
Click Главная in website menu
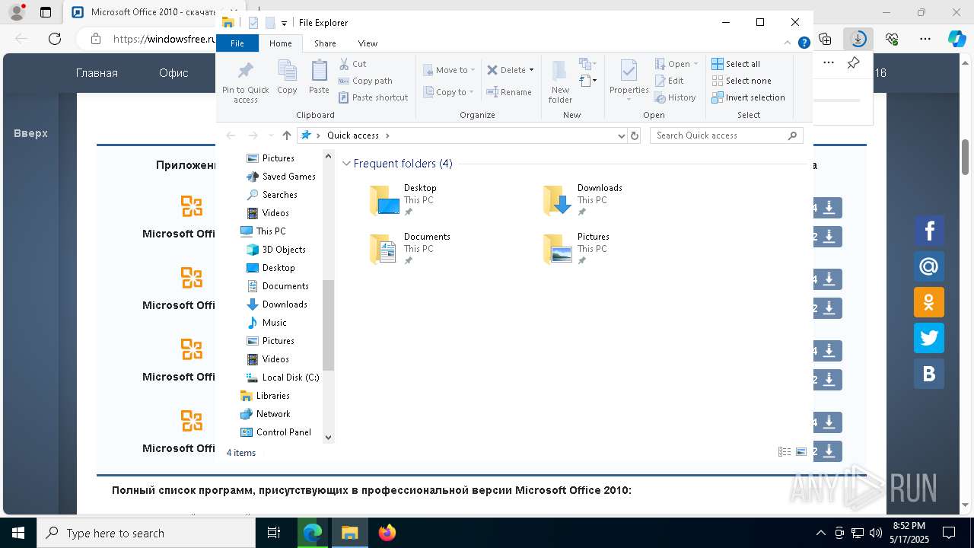pyautogui.click(x=97, y=73)
